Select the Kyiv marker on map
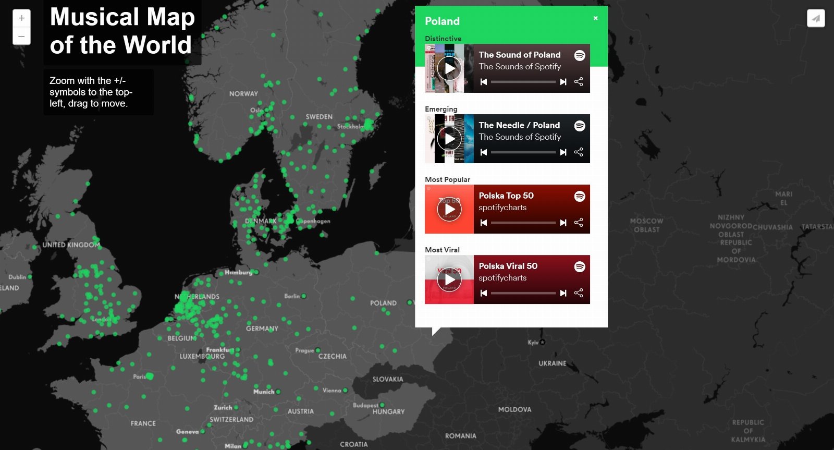Screen dimensions: 834x450 tap(543, 342)
